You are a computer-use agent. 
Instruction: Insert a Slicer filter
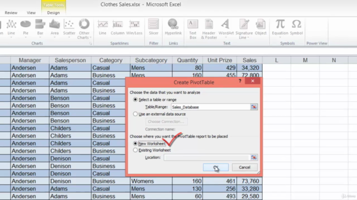(153, 28)
